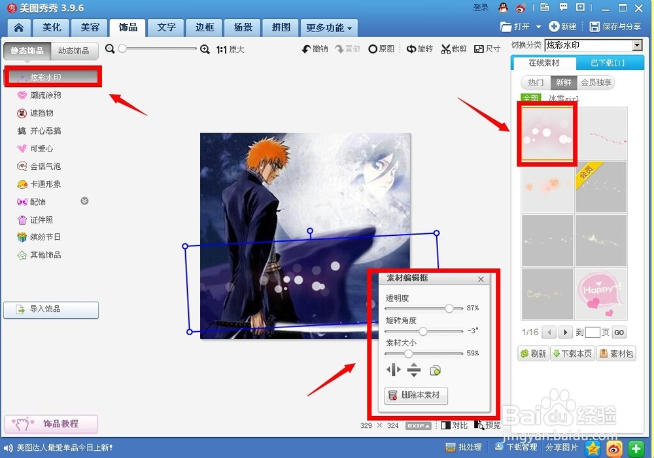Select 开心恶搞 category
Image resolution: width=654 pixels, height=458 pixels.
pos(39,131)
